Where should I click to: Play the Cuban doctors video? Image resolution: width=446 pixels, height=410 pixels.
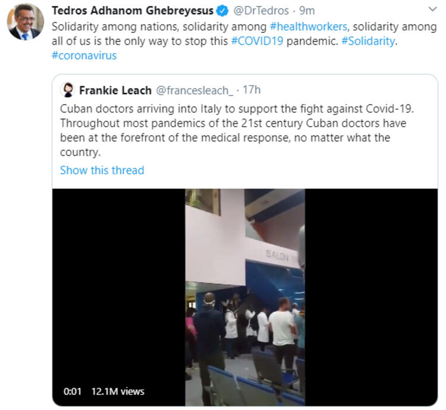coord(245,298)
